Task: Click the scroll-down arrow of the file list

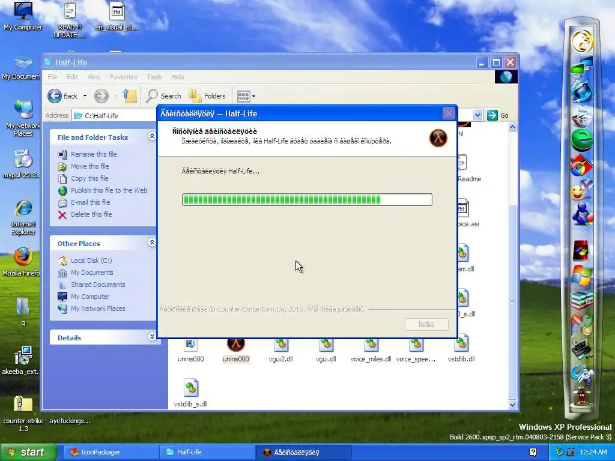Action: [x=512, y=405]
